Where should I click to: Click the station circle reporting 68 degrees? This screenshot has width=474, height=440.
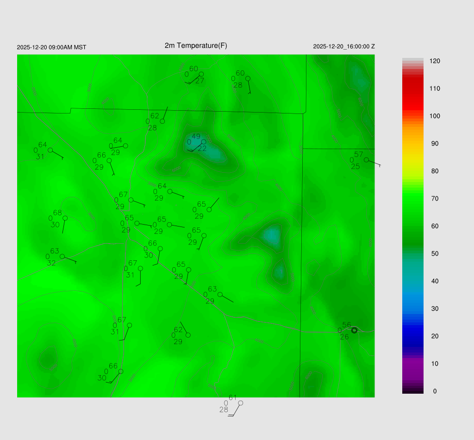click(x=65, y=218)
